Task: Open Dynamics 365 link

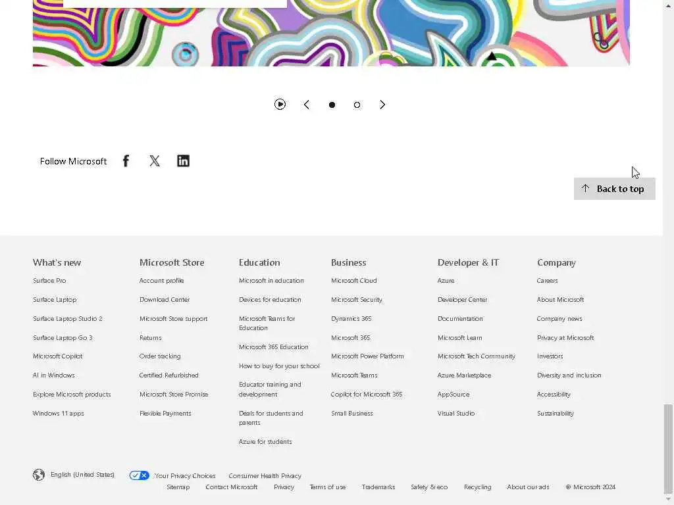Action: (x=351, y=319)
